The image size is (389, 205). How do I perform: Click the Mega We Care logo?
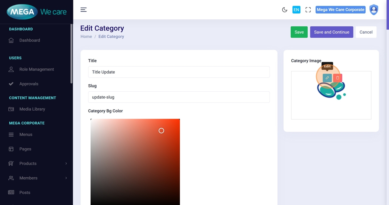coord(36,12)
